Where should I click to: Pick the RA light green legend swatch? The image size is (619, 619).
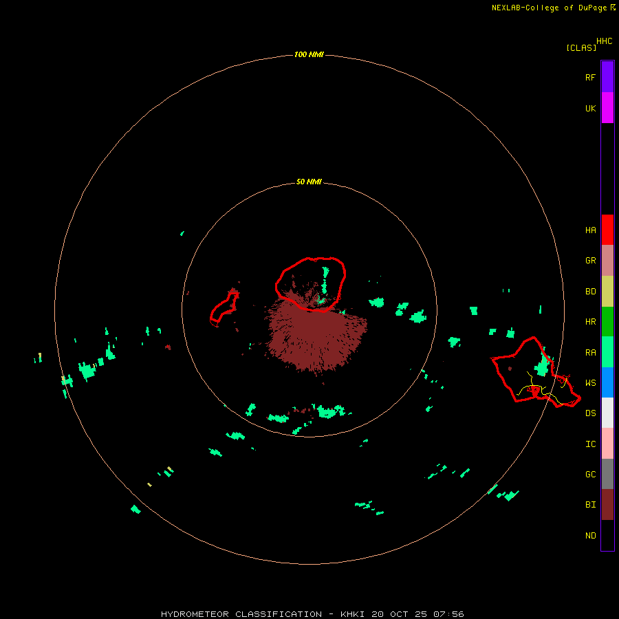(607, 352)
